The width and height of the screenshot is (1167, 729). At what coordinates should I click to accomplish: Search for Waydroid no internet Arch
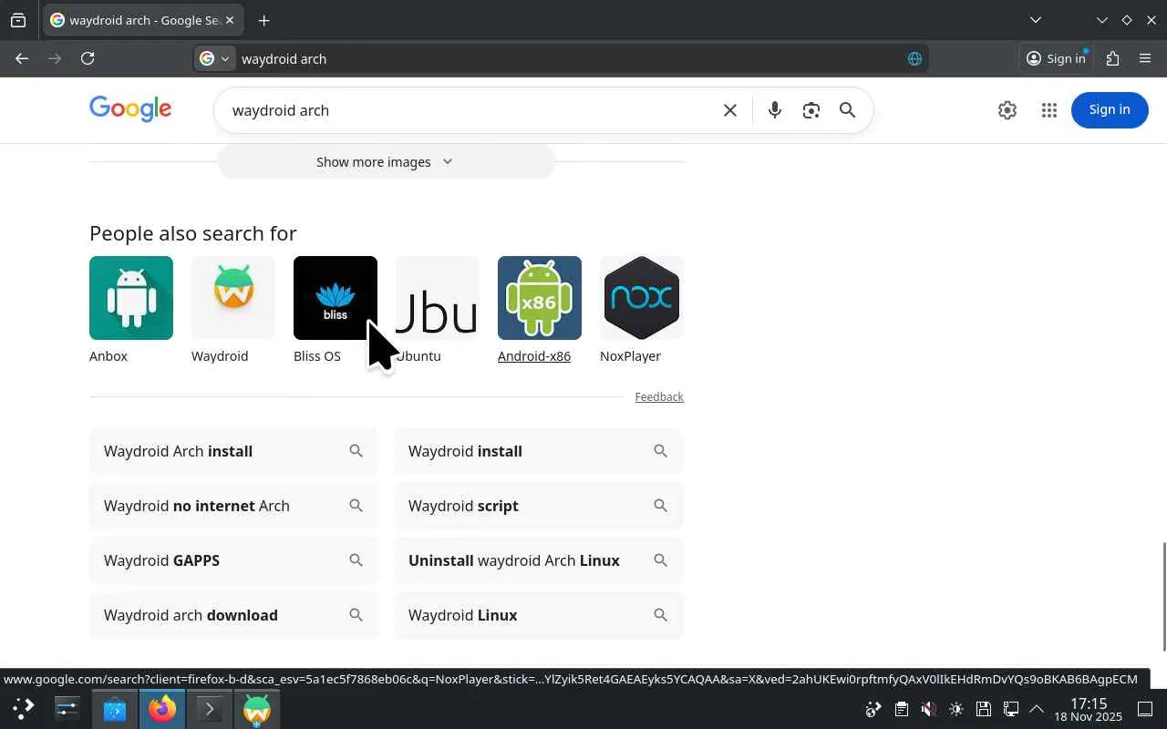point(233,506)
